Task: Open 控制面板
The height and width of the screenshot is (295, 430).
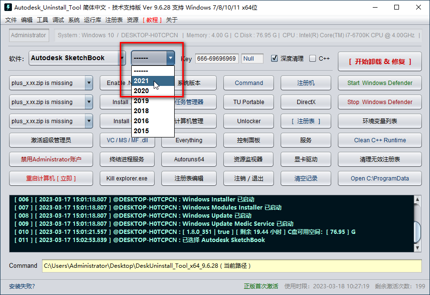Action: (249, 140)
